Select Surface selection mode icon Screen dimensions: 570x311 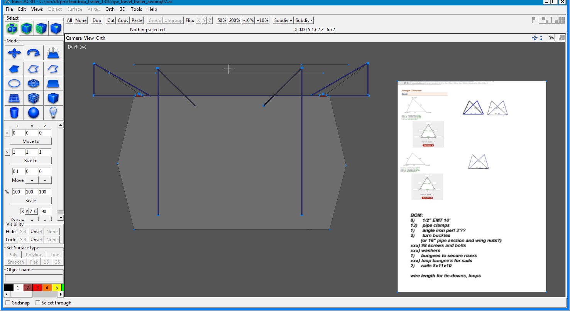(41, 29)
